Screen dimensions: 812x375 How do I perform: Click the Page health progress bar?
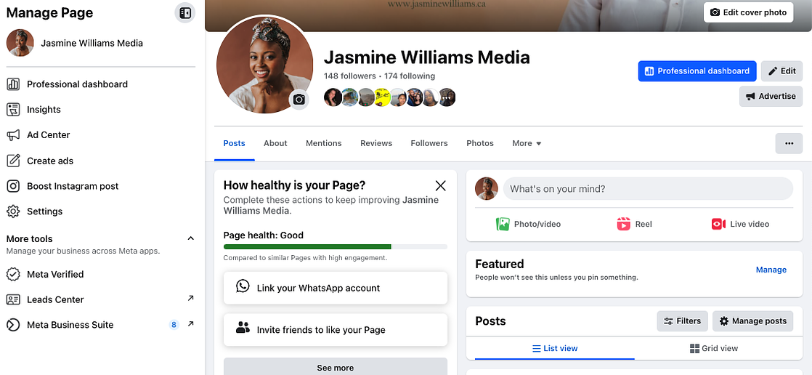[335, 246]
